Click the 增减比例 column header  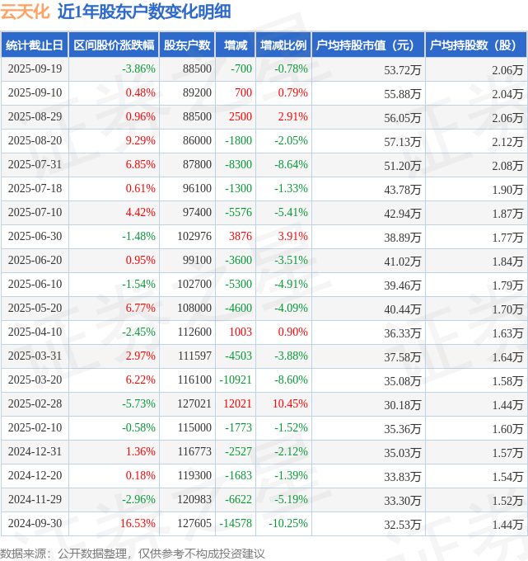283,45
